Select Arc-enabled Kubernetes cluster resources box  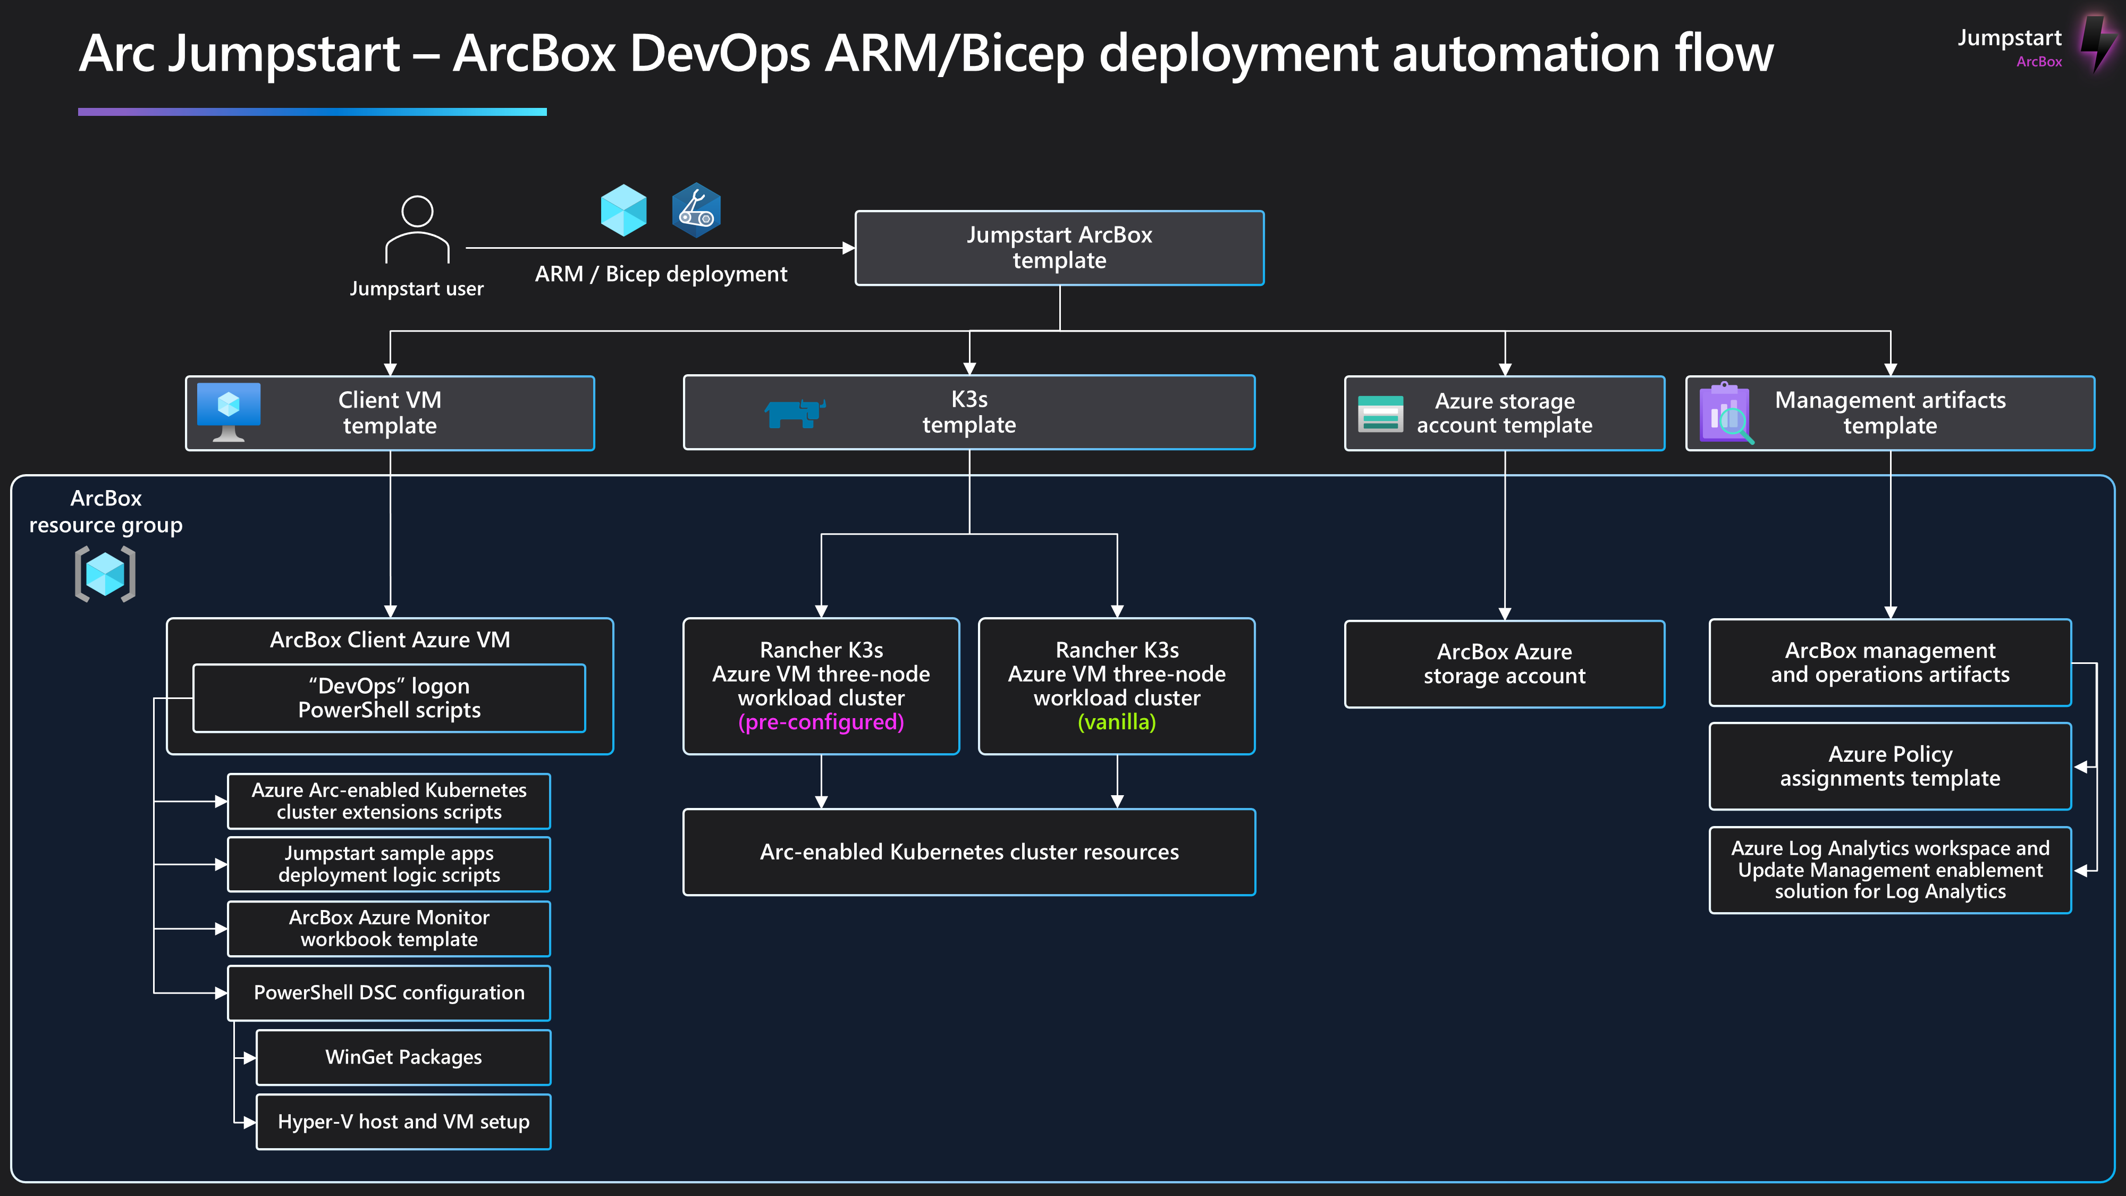click(969, 852)
